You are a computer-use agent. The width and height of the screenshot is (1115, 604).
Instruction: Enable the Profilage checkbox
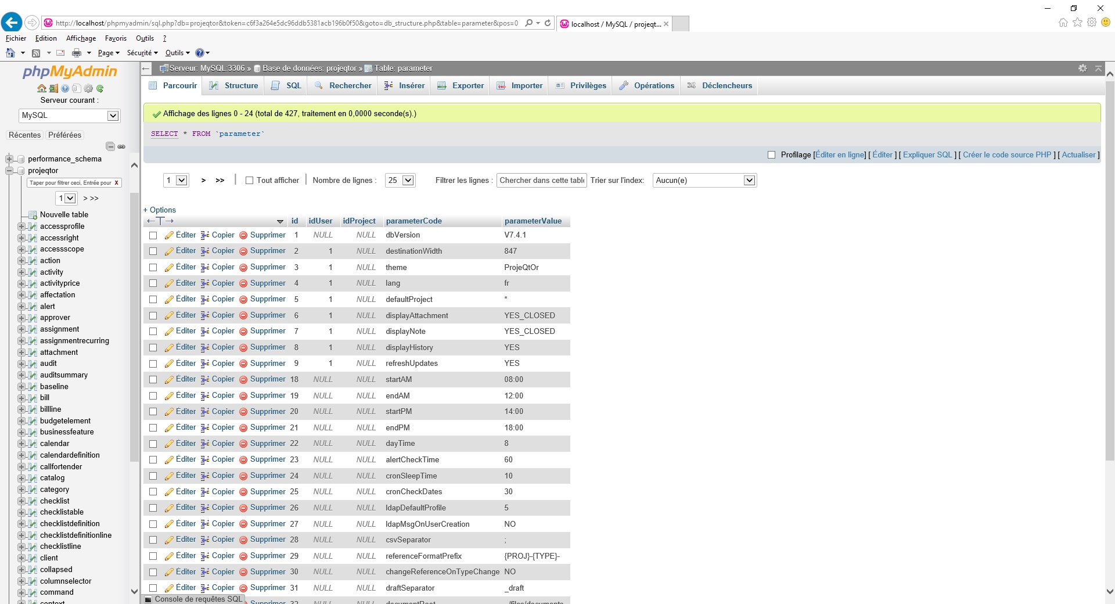771,155
